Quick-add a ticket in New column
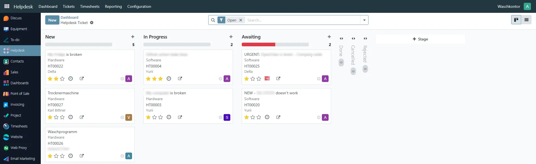Screen dimensions: 536x164 pos(133,37)
